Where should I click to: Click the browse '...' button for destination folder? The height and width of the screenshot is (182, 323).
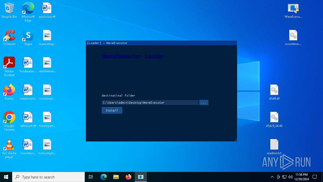[x=204, y=103]
